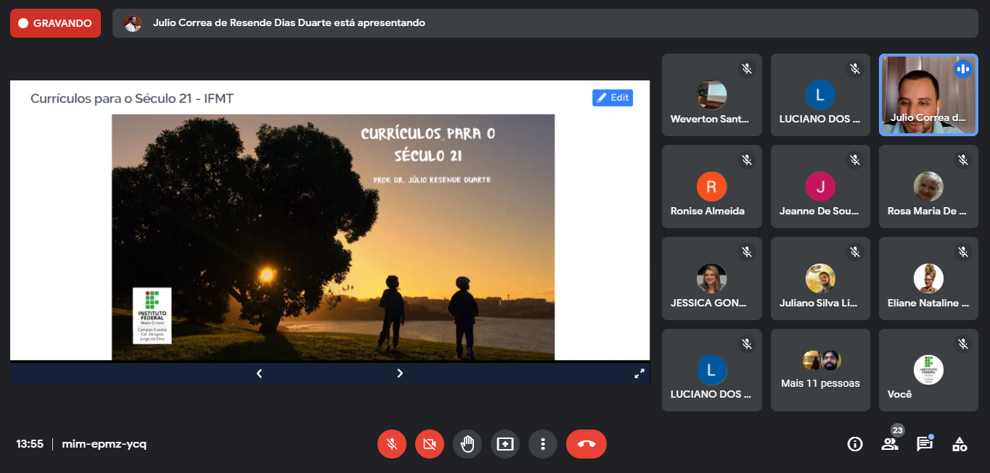
Task: Click the Edit button on slide
Action: tap(613, 98)
